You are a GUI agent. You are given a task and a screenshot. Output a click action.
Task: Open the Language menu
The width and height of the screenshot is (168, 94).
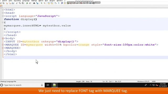(x=26, y=1)
